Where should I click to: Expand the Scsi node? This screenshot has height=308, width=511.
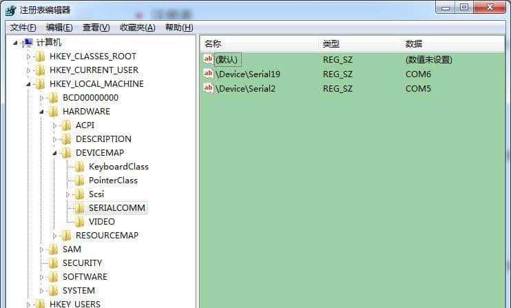pyautogui.click(x=67, y=194)
